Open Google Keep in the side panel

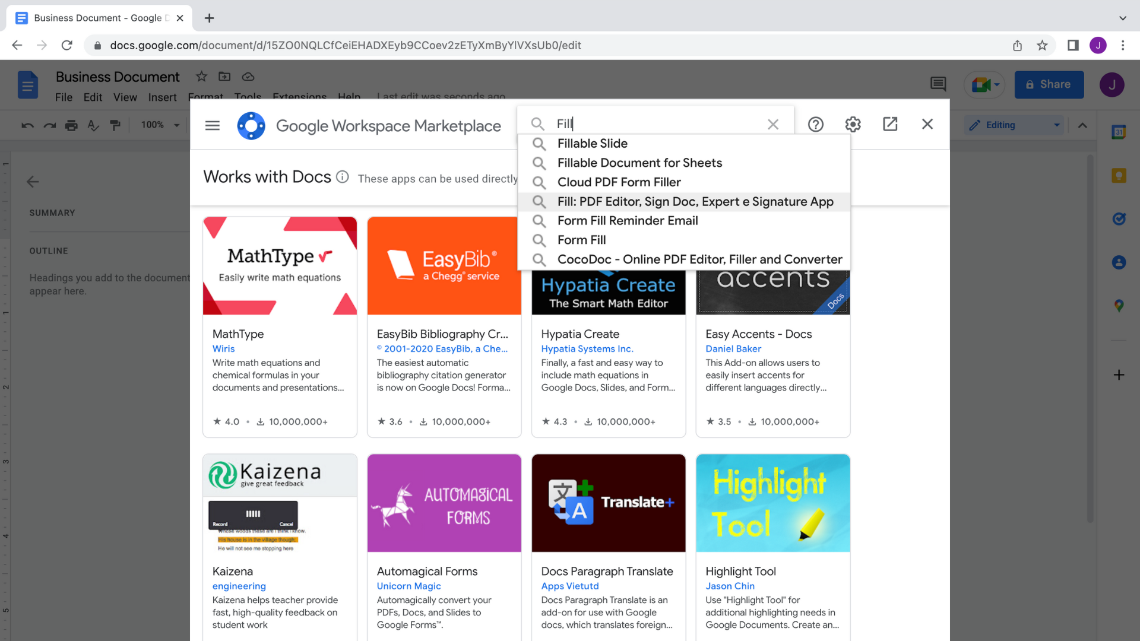click(1119, 176)
